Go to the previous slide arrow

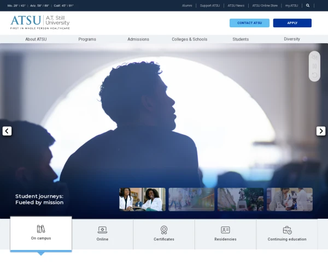[7, 131]
